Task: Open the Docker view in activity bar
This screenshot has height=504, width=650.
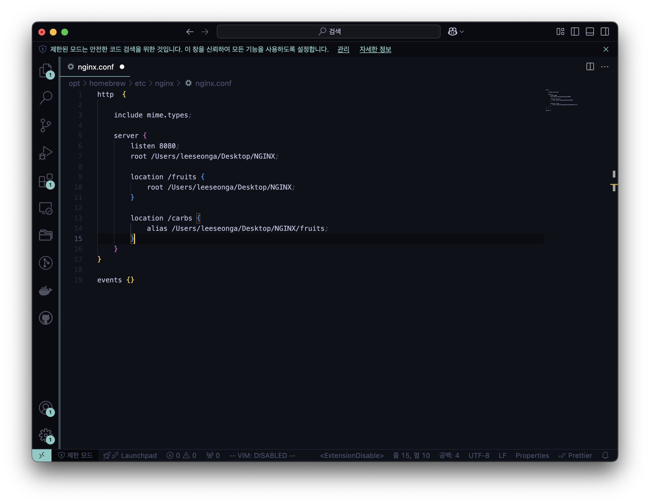Action: [x=45, y=290]
